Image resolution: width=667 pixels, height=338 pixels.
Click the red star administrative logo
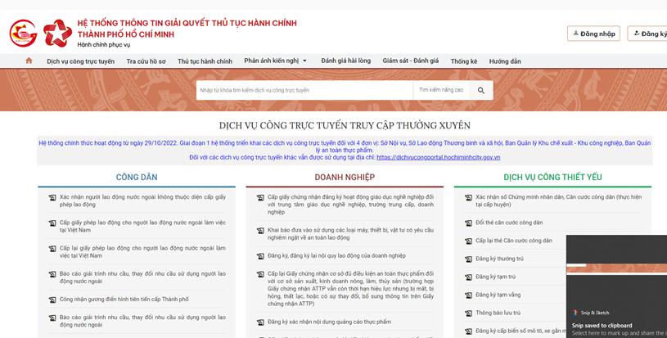[57, 34]
